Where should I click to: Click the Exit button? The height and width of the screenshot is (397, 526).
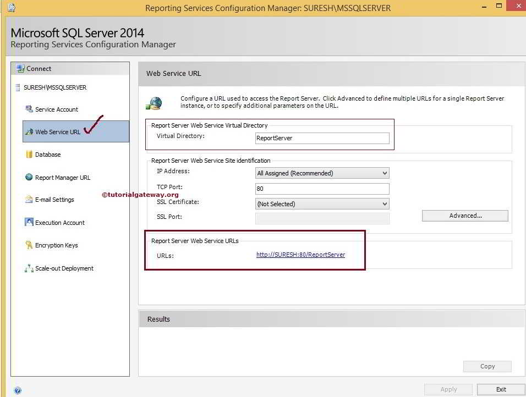[x=501, y=389]
